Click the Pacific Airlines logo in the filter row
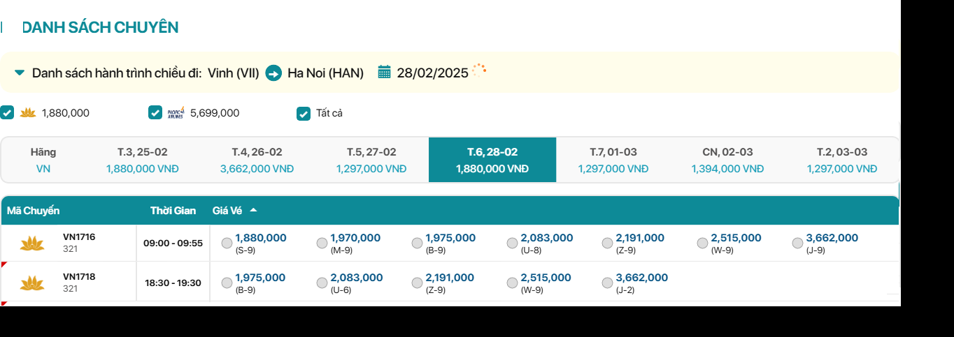 tap(176, 113)
